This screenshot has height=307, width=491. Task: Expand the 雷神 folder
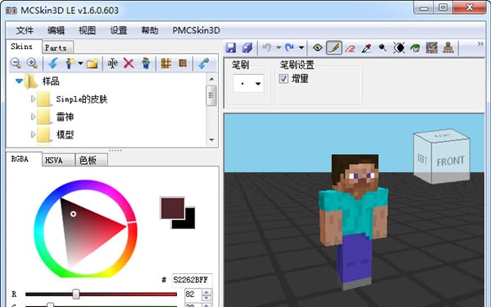coord(33,117)
